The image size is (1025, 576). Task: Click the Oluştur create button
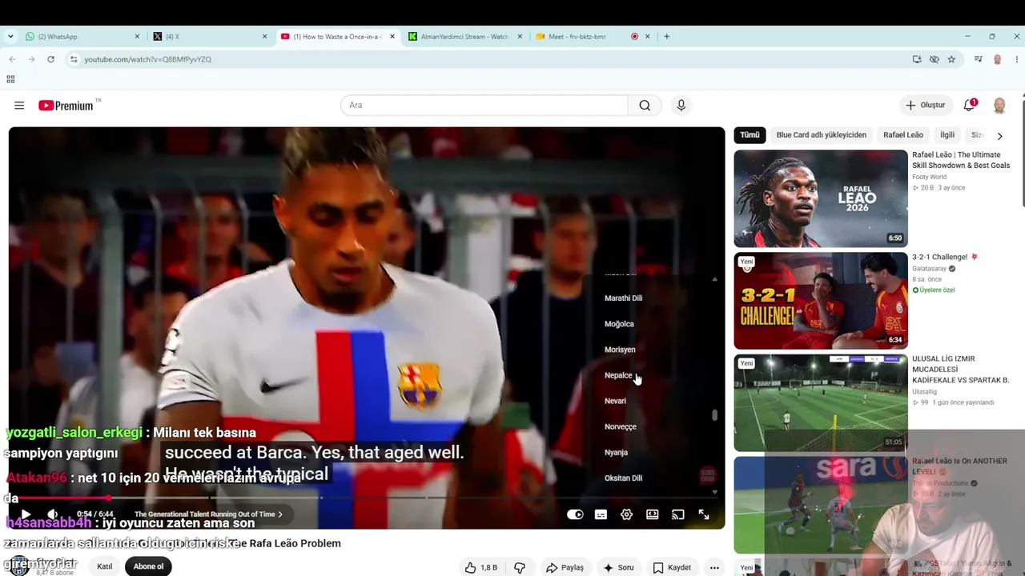click(925, 106)
